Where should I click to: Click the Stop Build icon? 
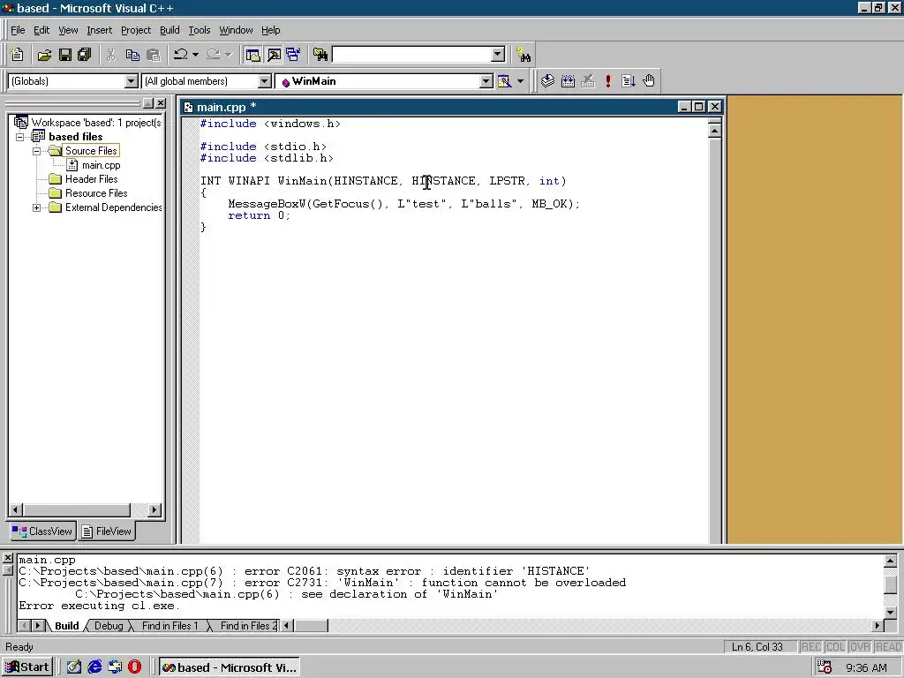coord(587,81)
